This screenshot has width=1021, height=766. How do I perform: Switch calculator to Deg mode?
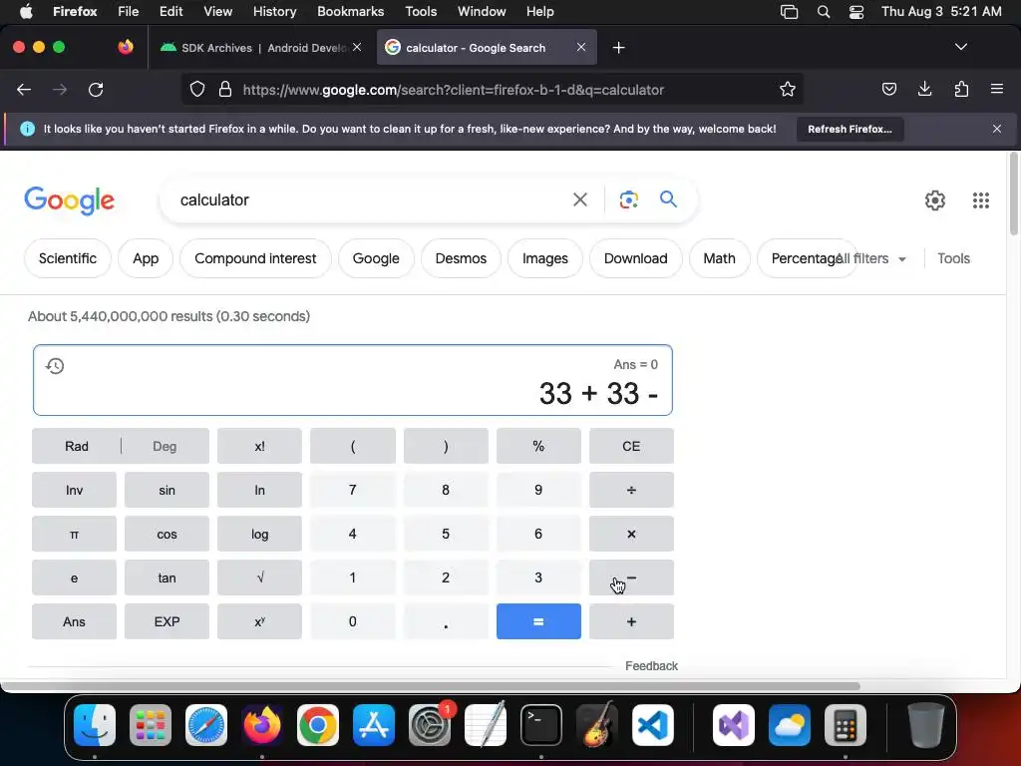click(165, 446)
